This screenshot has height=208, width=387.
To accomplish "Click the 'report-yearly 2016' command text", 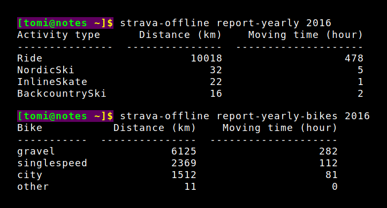I will pyautogui.click(x=274, y=23).
